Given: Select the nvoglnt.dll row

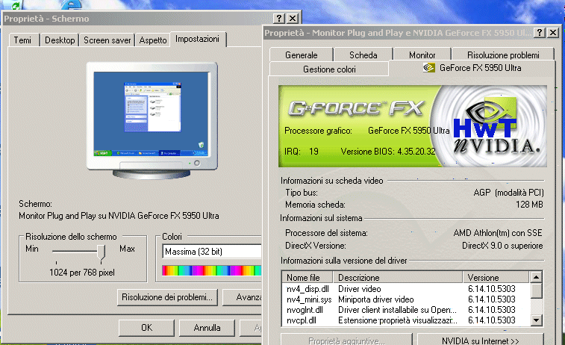Looking at the screenshot, I should point(406,310).
